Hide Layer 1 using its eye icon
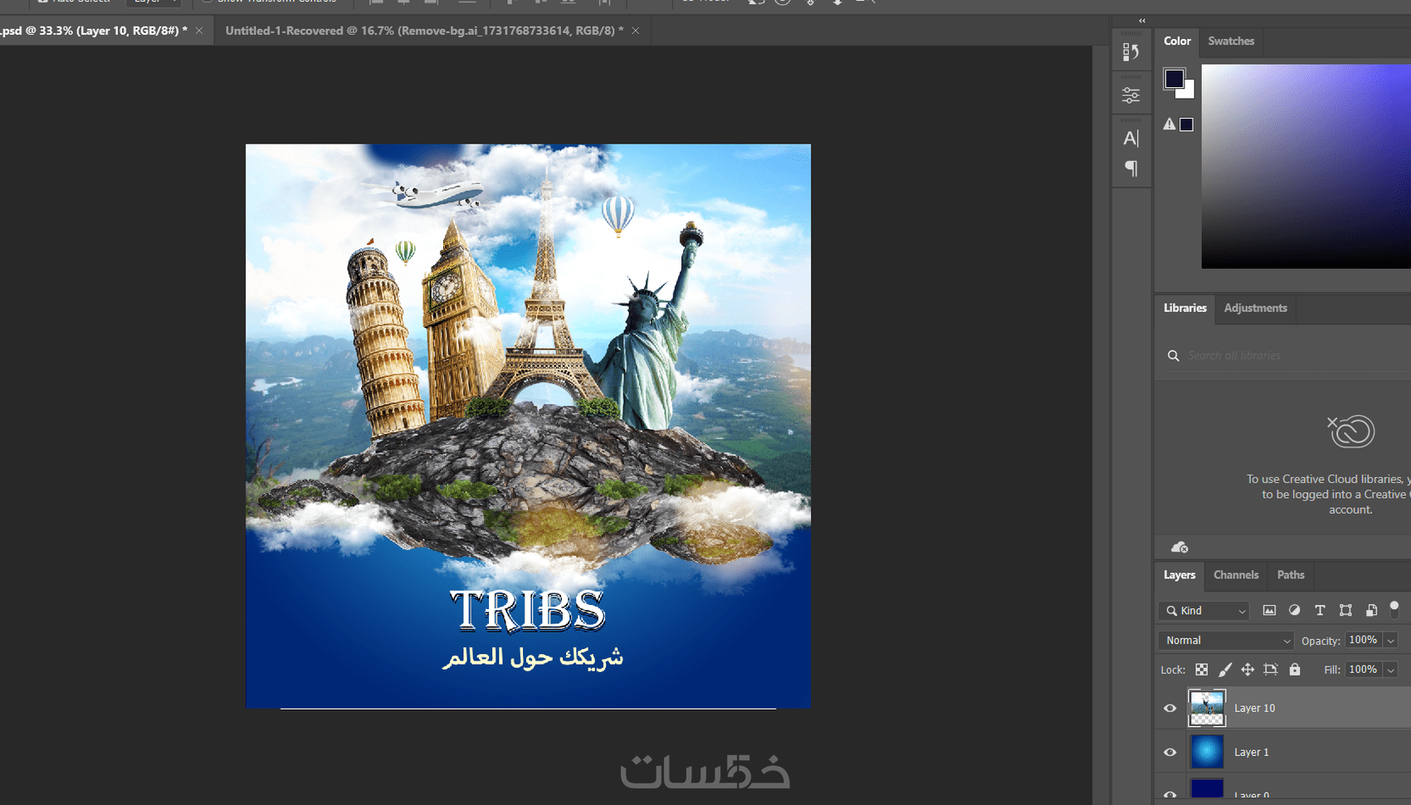Screen dimensions: 1411x805 (1170, 752)
